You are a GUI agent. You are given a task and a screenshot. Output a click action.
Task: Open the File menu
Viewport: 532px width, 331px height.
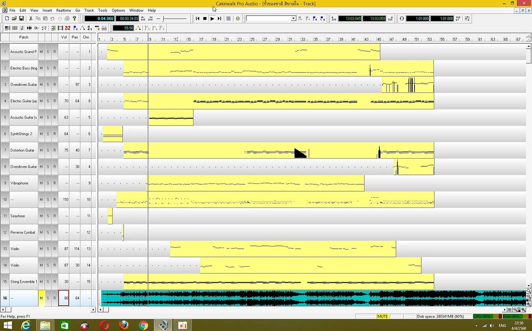(12, 11)
